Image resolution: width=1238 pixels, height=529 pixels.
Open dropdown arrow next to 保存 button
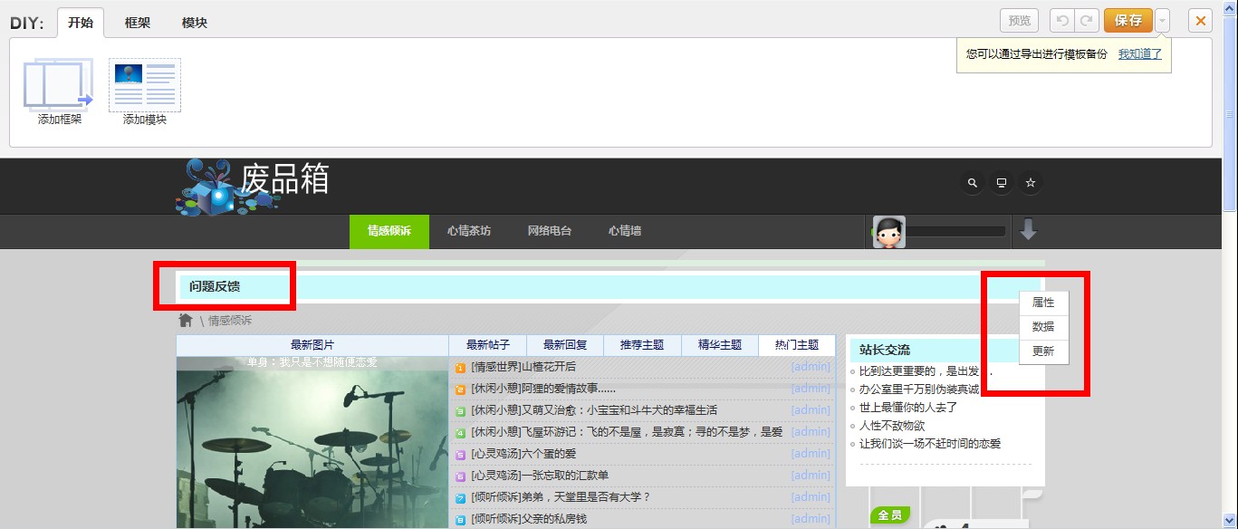[1163, 21]
